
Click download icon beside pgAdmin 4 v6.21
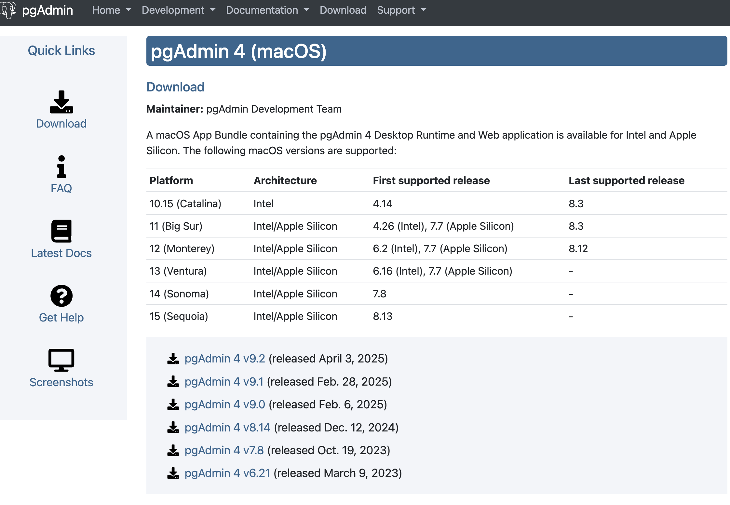173,473
